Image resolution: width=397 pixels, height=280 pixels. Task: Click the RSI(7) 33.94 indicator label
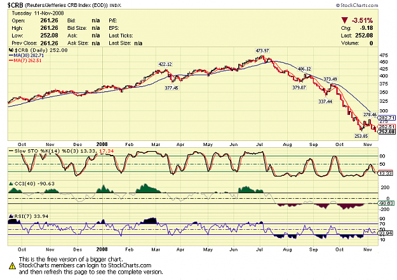[x=31, y=217]
